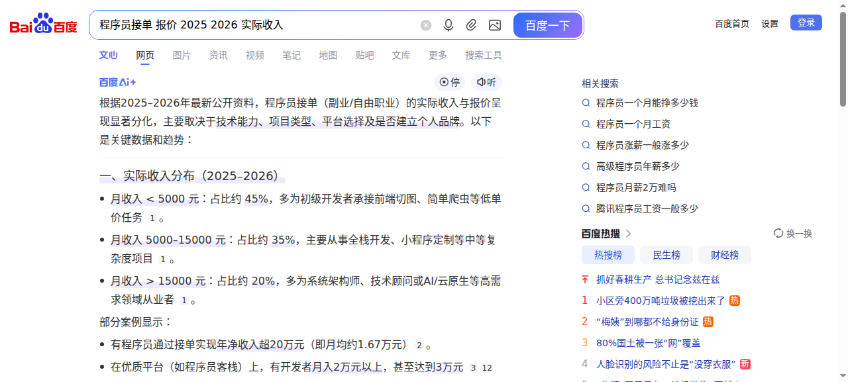Start voice search with microphone icon
This screenshot has width=848, height=382.
[449, 25]
